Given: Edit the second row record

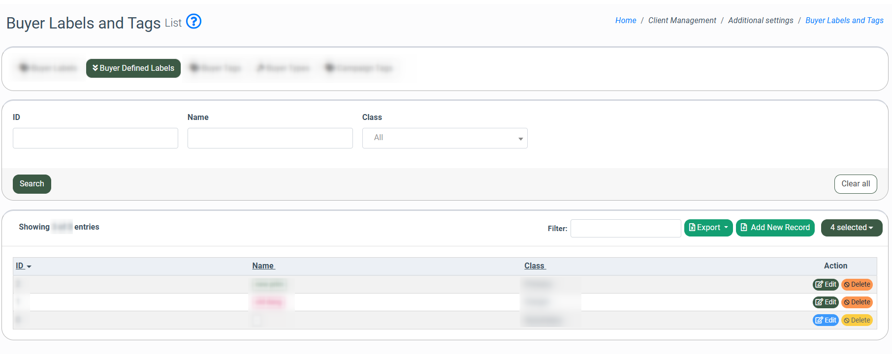Looking at the screenshot, I should (x=825, y=302).
